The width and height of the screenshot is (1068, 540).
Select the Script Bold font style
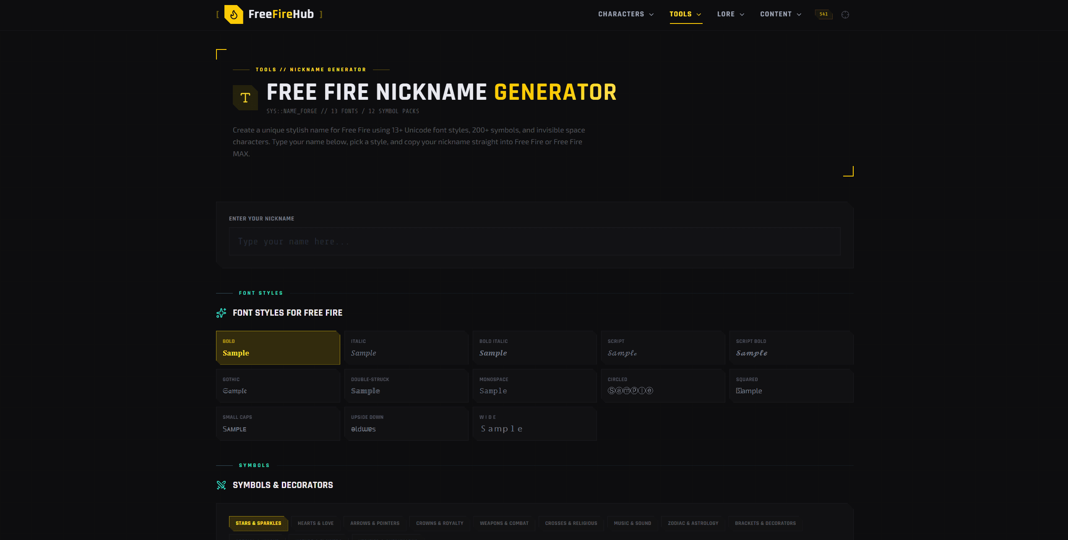(x=791, y=348)
